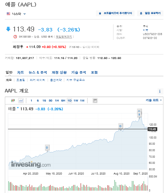Click the ISIN value US0378331005
The image size is (166, 193).
pyautogui.click(x=152, y=34)
